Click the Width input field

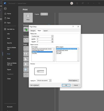pyautogui.click(x=44, y=39)
